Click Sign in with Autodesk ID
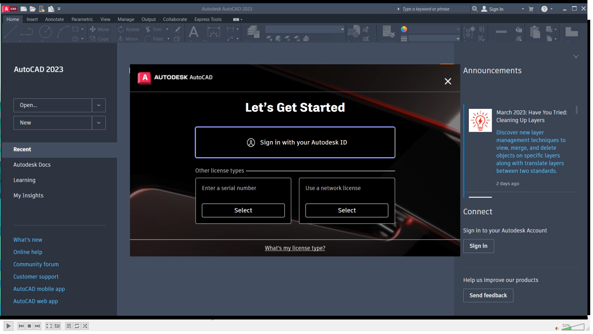Viewport: 593px width, 334px height. click(295, 142)
